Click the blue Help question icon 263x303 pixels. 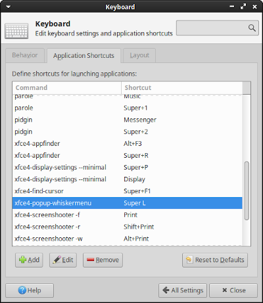click(22, 291)
